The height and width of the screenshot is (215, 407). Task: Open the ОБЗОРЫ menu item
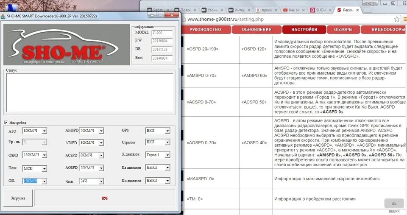click(x=343, y=30)
